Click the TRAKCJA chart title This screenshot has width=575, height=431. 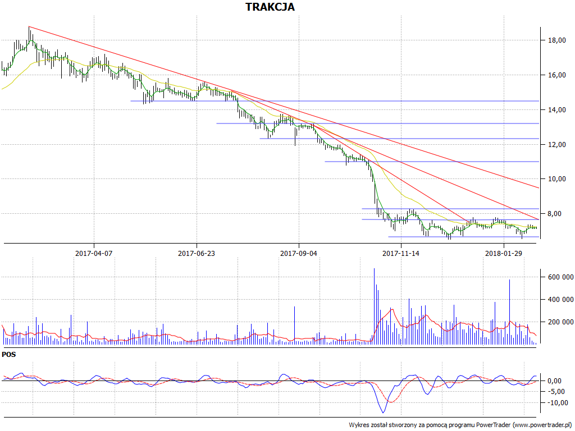pyautogui.click(x=270, y=7)
